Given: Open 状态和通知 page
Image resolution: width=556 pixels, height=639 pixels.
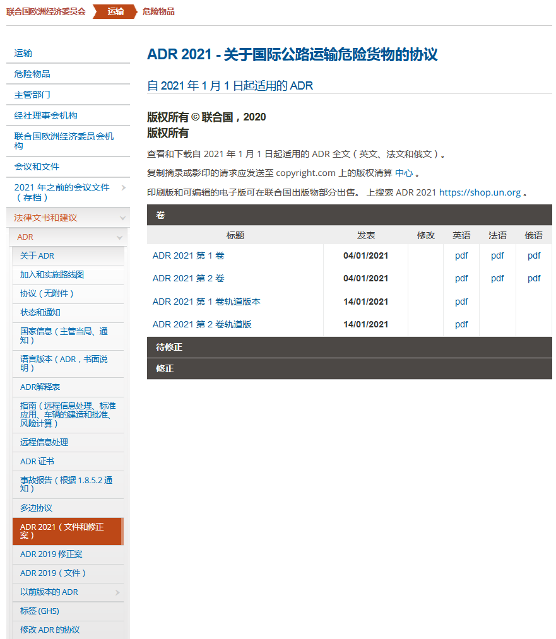Looking at the screenshot, I should [40, 313].
